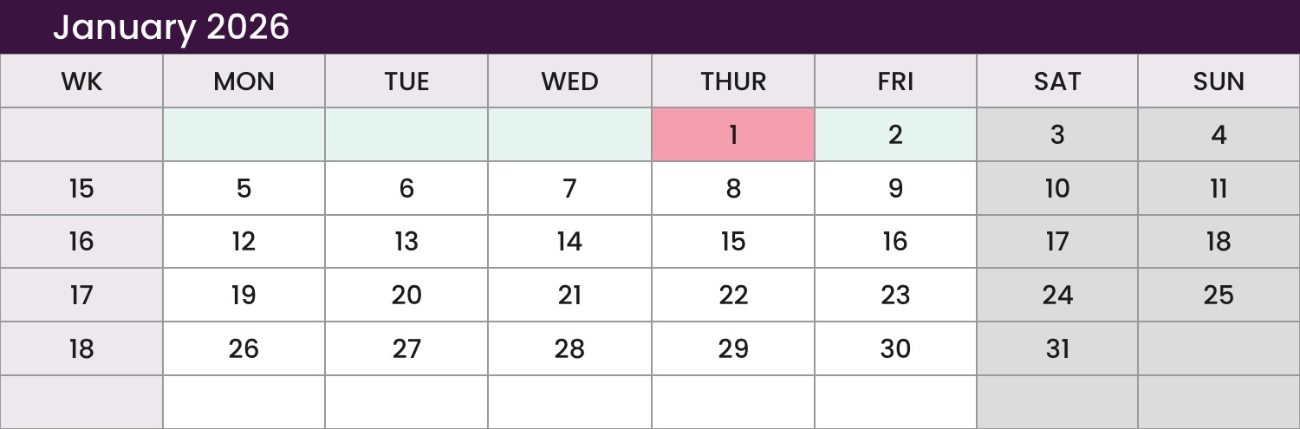Choose Wednesday January 14

tap(569, 242)
